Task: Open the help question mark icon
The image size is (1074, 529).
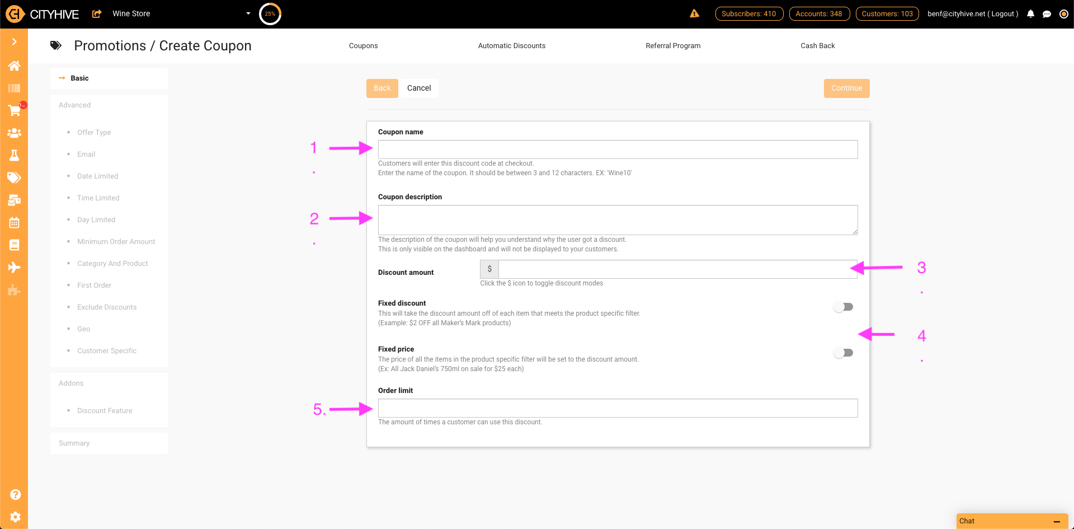Action: pyautogui.click(x=16, y=494)
